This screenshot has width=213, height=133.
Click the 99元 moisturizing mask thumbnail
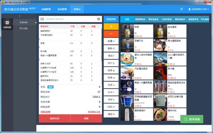click(127, 101)
